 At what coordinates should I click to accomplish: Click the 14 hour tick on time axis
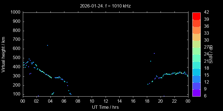(x=119, y=101)
